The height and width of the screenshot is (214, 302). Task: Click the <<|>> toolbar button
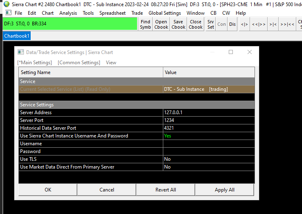pyautogui.click(x=259, y=24)
